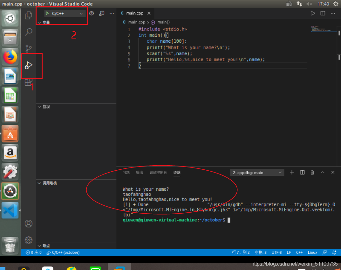Maximize the panel with the up chevron
341x270 pixels.
pyautogui.click(x=323, y=173)
